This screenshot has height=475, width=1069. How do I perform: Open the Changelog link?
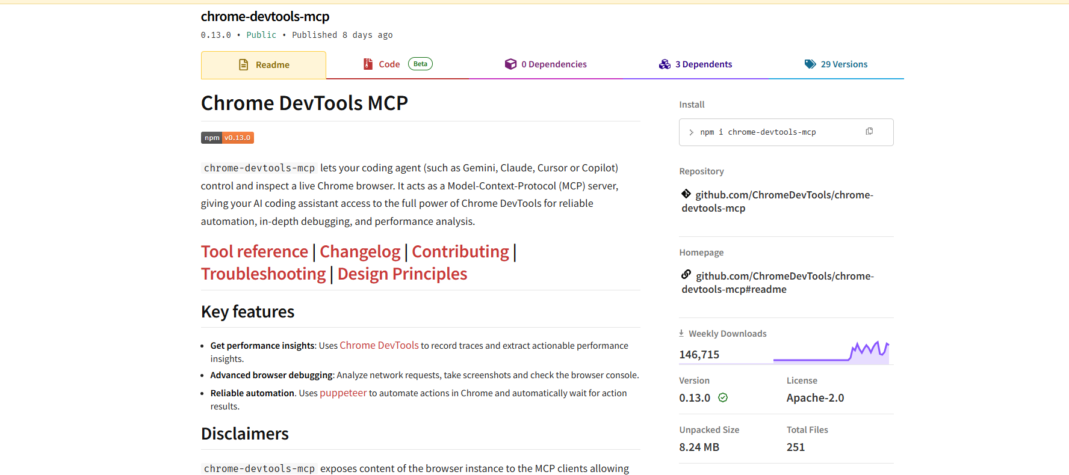pyautogui.click(x=360, y=251)
